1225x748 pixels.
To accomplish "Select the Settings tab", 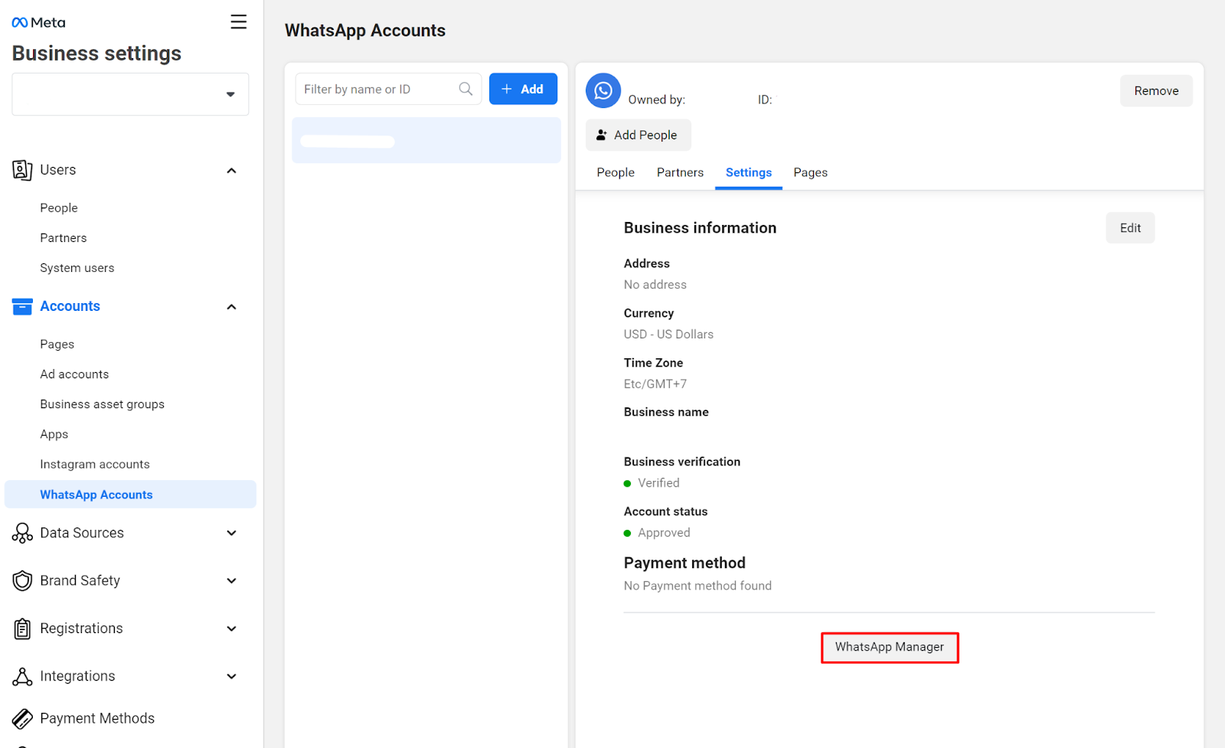I will click(x=749, y=172).
